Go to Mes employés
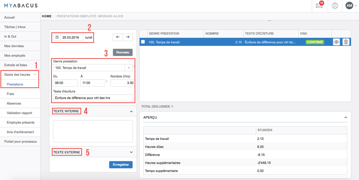The width and height of the screenshot is (359, 180). [20, 55]
